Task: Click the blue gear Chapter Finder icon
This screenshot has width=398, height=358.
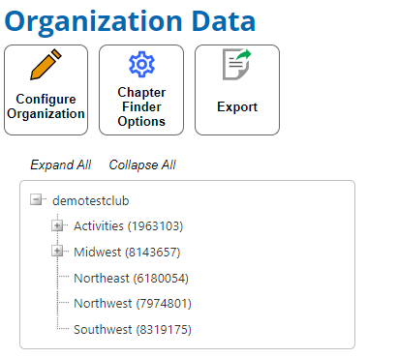Action: click(x=141, y=64)
